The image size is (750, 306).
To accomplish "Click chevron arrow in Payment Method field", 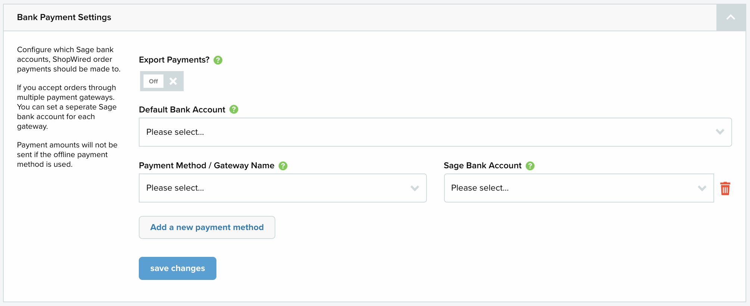I will click(415, 188).
